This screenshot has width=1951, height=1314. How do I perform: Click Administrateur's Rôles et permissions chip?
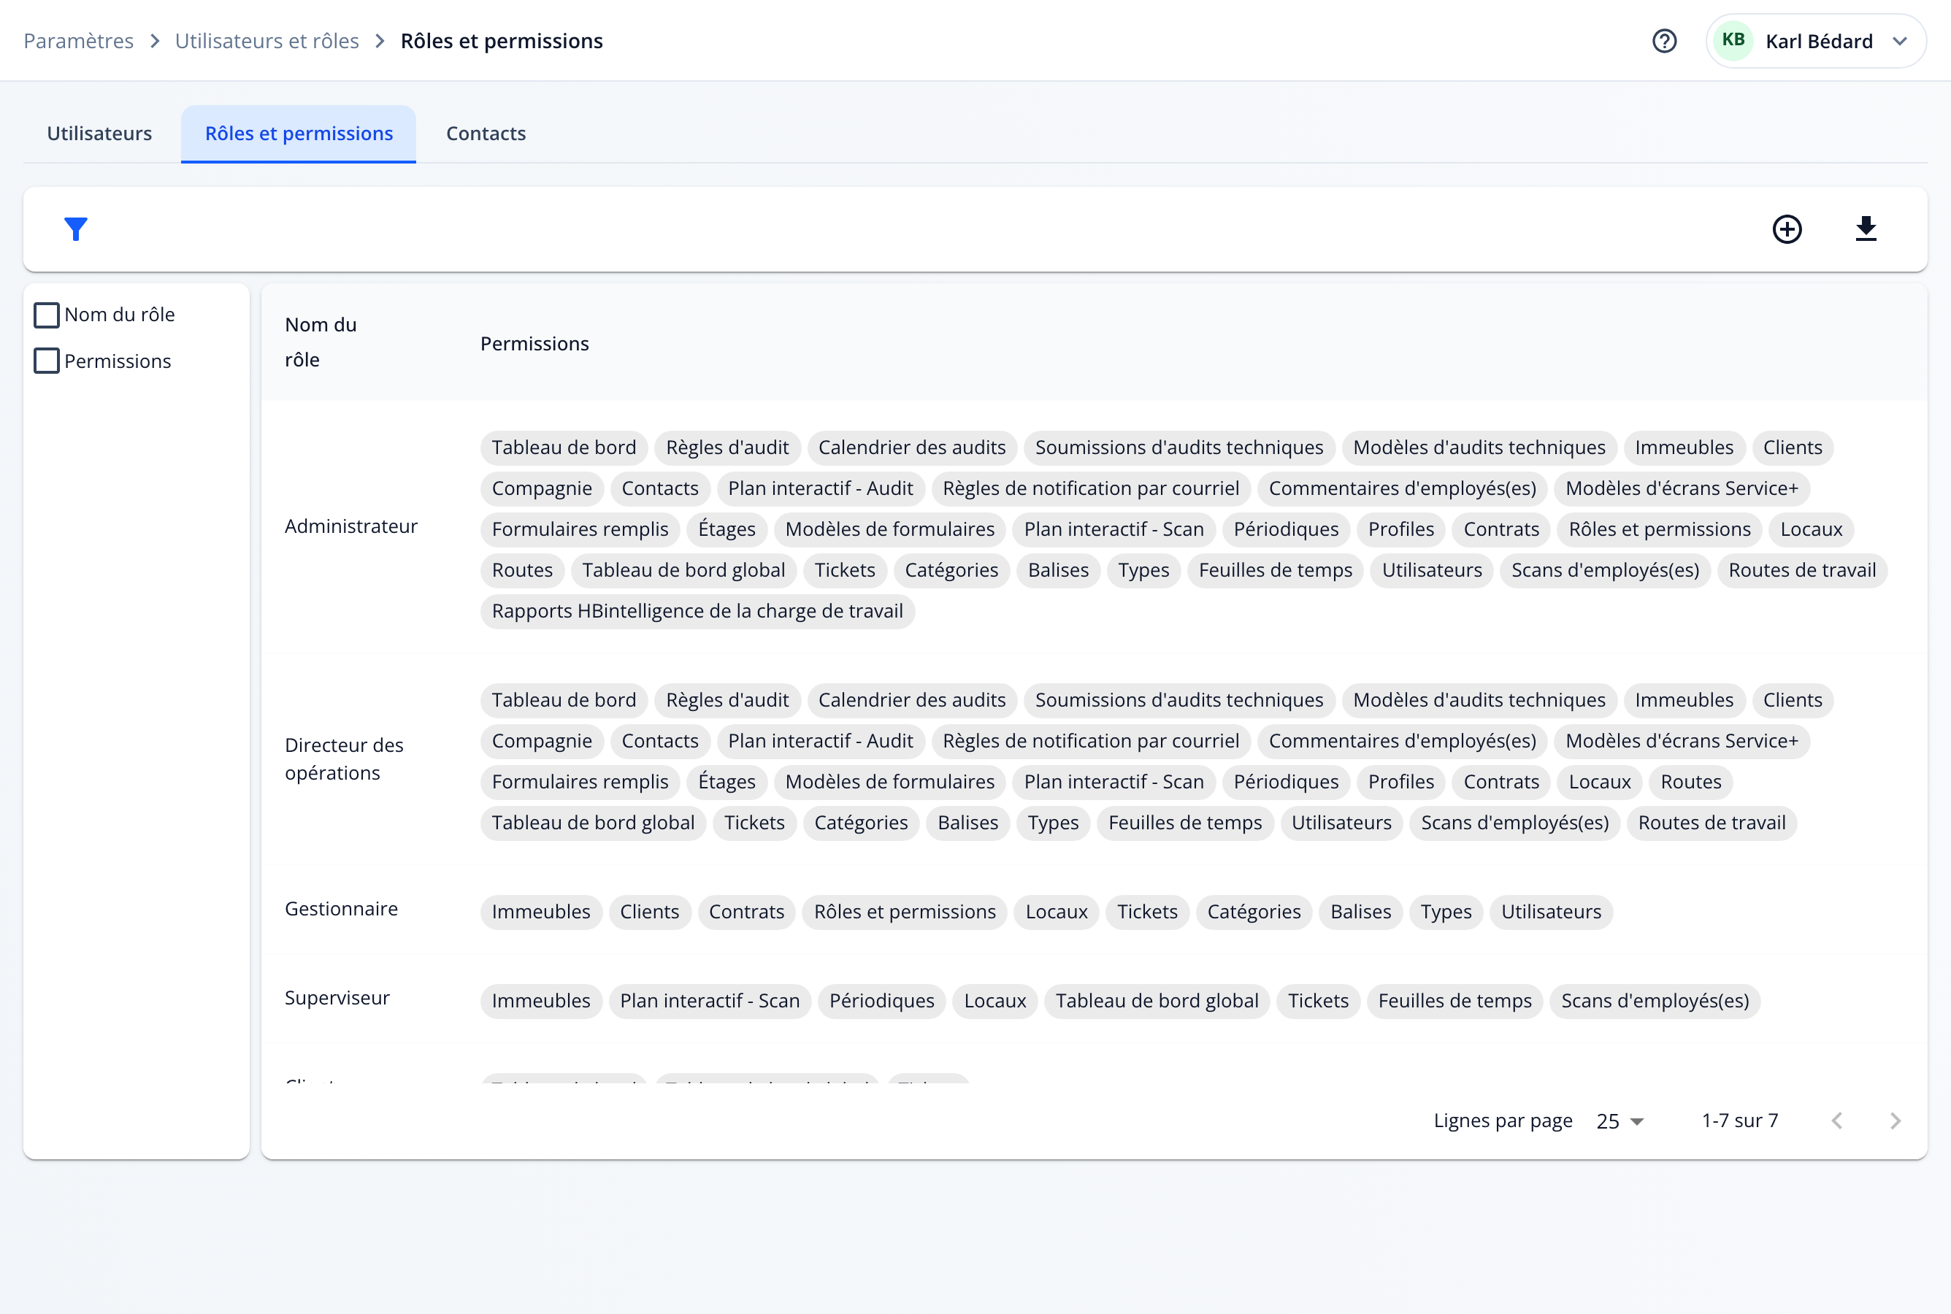click(1660, 529)
